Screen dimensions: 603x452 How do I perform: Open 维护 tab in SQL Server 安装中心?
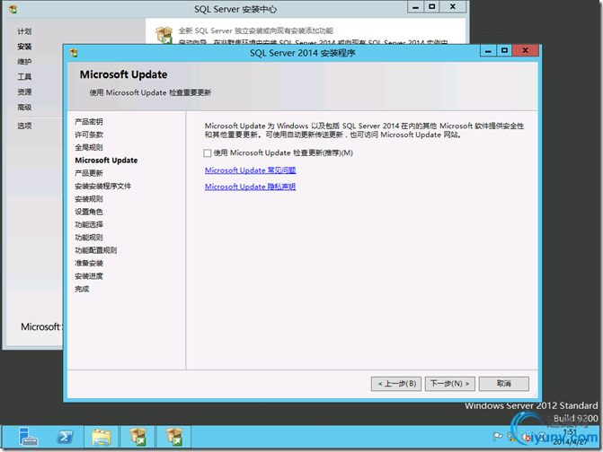(24, 61)
